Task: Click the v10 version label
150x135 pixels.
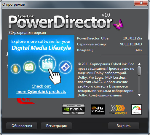Action: tap(106, 15)
